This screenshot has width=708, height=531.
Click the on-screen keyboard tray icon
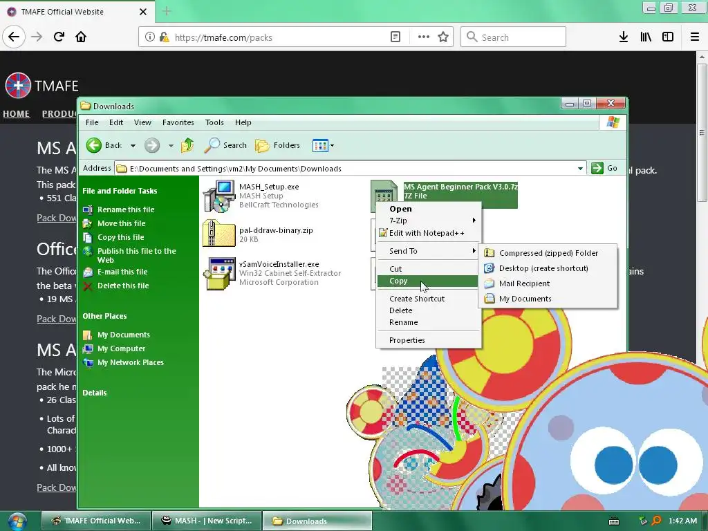614,521
